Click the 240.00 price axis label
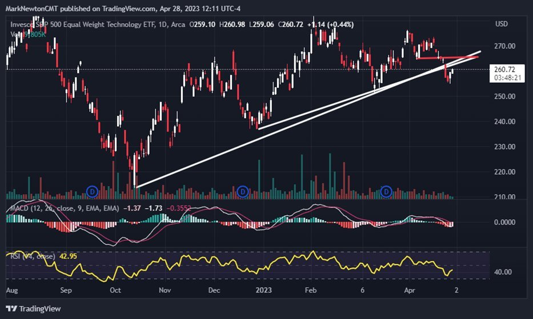 point(504,122)
